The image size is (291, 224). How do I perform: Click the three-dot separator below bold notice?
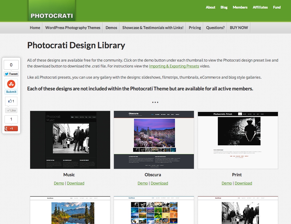pyautogui.click(x=155, y=102)
